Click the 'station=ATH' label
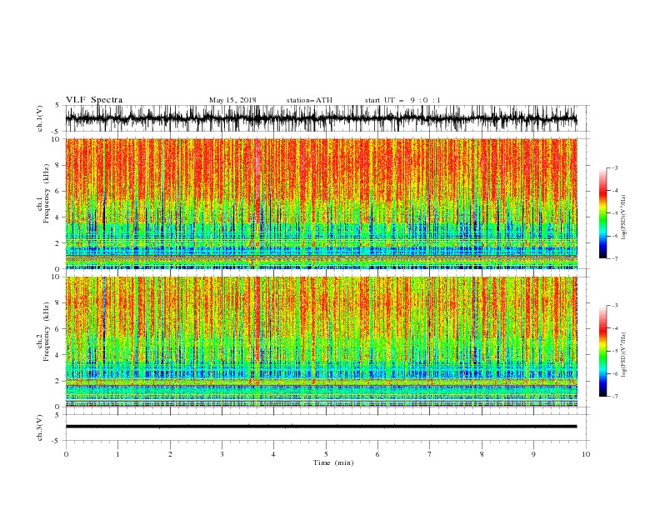The image size is (660, 510). pyautogui.click(x=309, y=100)
